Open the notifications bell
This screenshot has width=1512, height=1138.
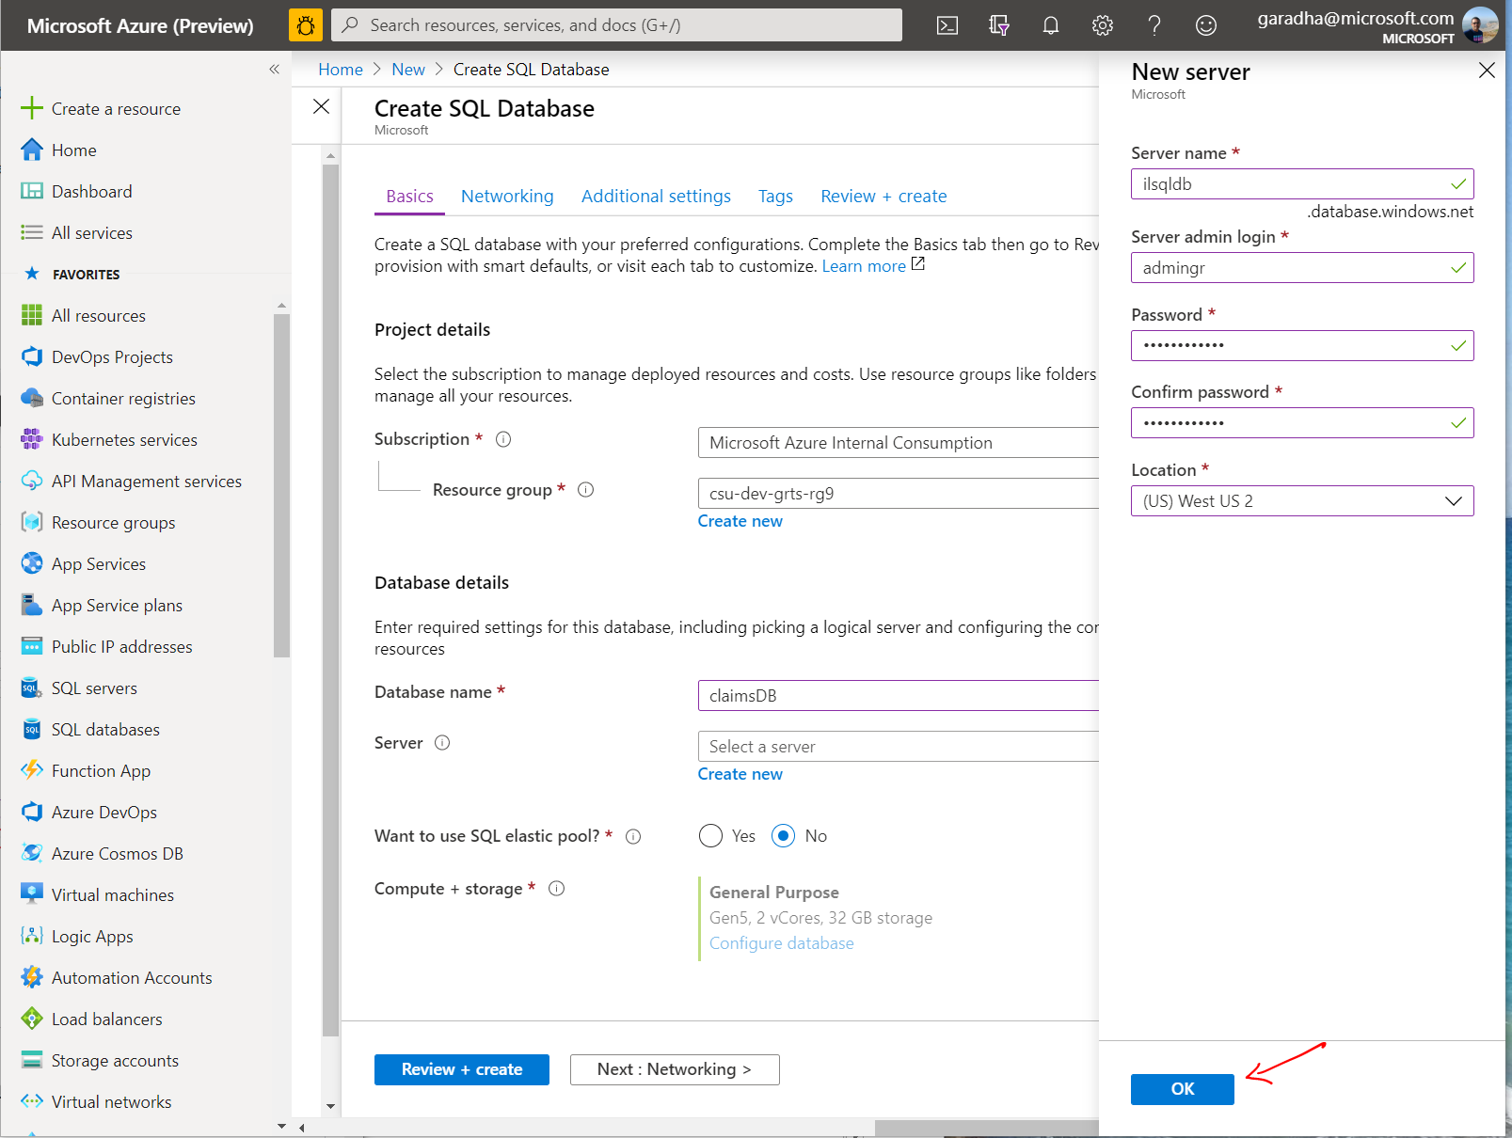[x=1051, y=25]
